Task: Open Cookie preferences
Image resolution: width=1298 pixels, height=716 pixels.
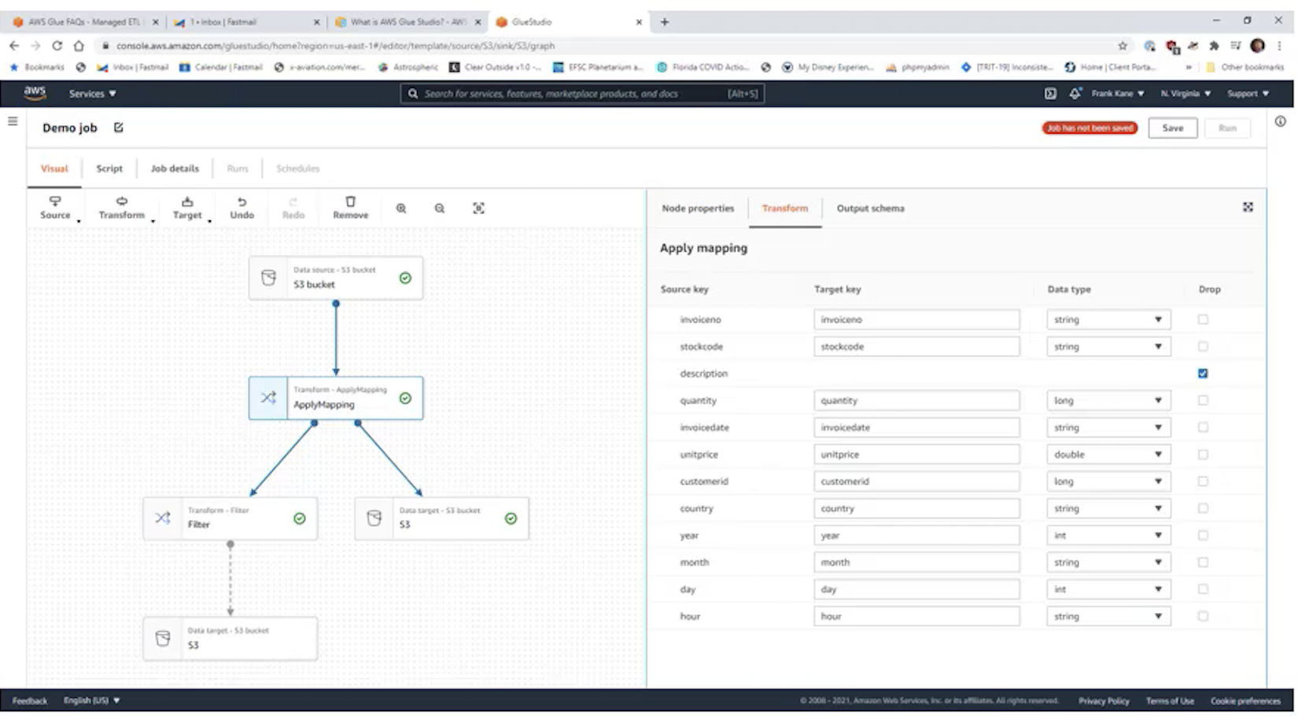Action: point(1245,701)
